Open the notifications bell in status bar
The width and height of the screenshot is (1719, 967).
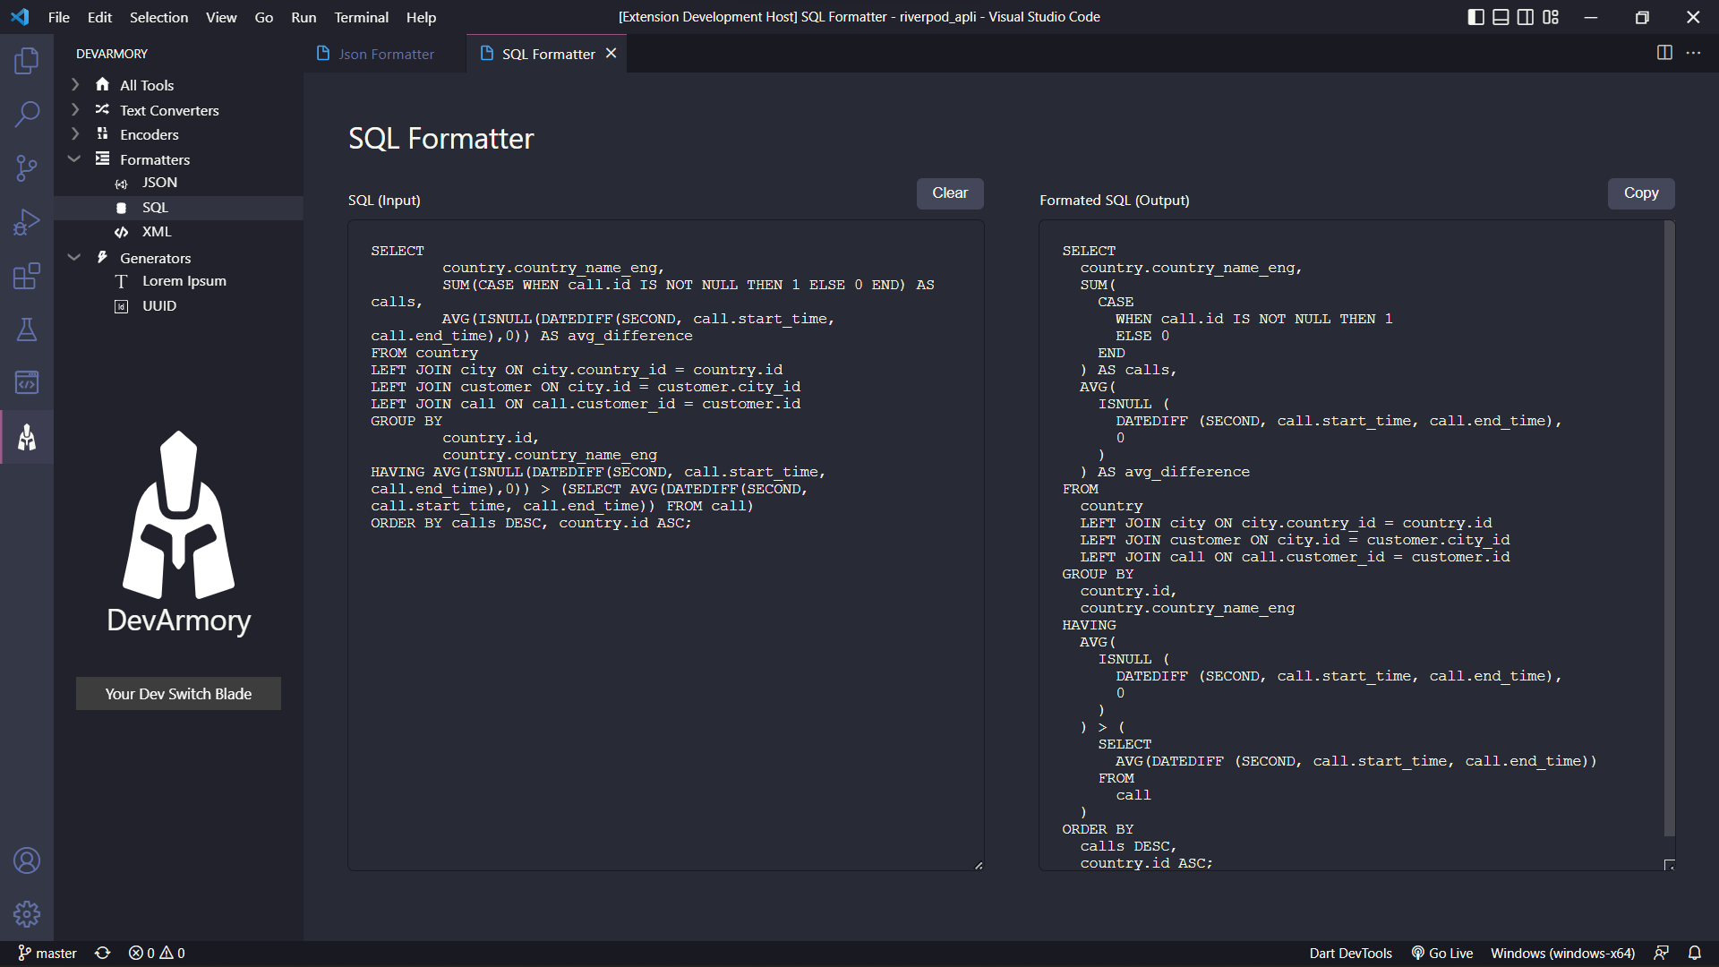click(1695, 953)
